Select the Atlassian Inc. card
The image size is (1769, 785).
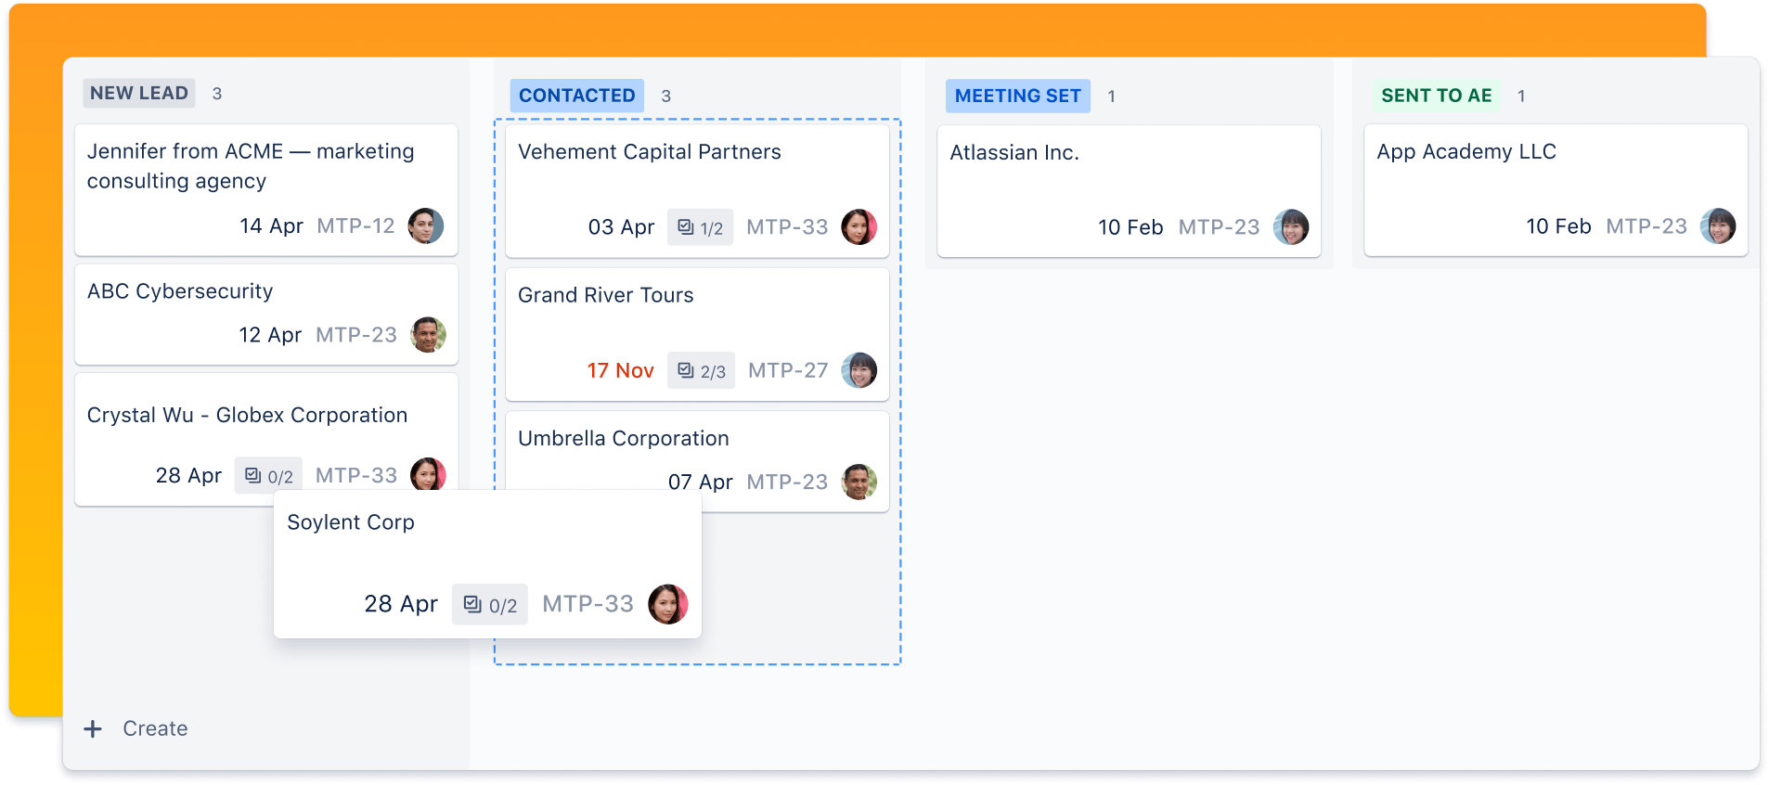(1128, 190)
